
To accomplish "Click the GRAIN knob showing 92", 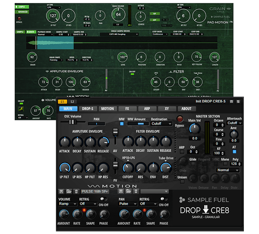I will (32, 57).
